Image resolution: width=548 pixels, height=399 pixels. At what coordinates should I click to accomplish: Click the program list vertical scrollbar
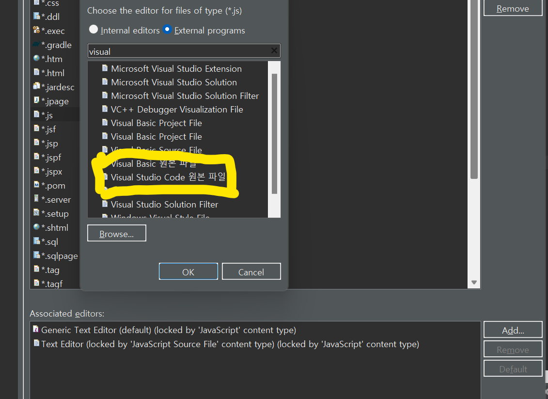click(x=274, y=134)
